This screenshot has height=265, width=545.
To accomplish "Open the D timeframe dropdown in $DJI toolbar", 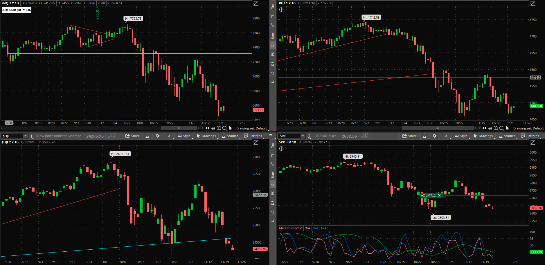I will (169, 136).
